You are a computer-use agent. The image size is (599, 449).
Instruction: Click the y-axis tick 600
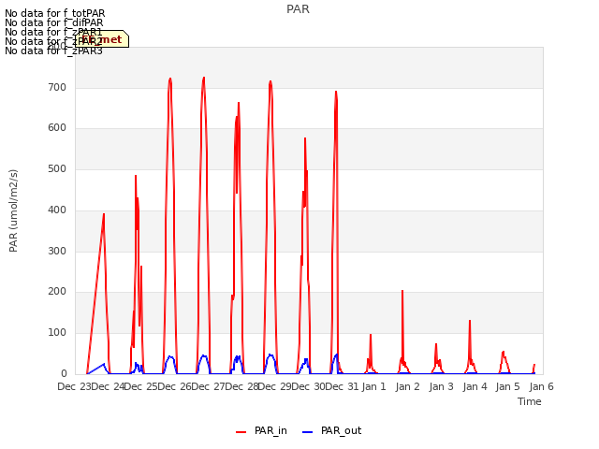tap(57, 128)
